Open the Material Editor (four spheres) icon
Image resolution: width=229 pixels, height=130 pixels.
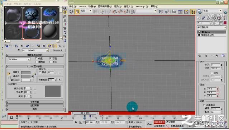click(193, 12)
